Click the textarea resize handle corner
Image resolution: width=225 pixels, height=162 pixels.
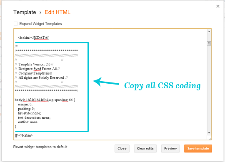[210, 138]
